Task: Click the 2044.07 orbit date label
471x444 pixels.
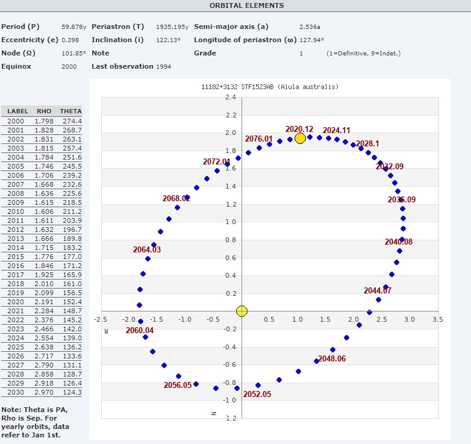Action: pos(378,290)
